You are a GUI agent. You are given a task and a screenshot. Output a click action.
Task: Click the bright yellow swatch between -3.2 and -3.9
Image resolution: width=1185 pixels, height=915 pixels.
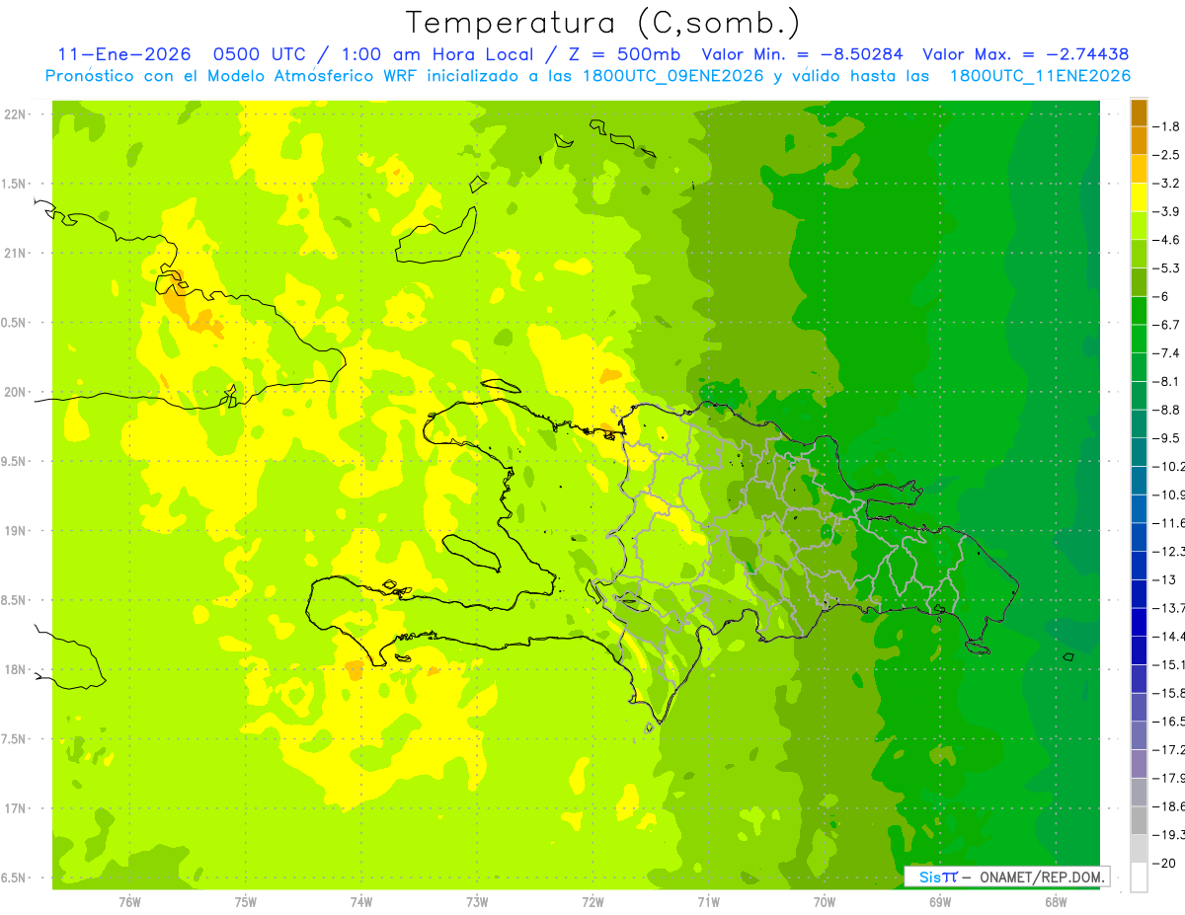point(1139,197)
